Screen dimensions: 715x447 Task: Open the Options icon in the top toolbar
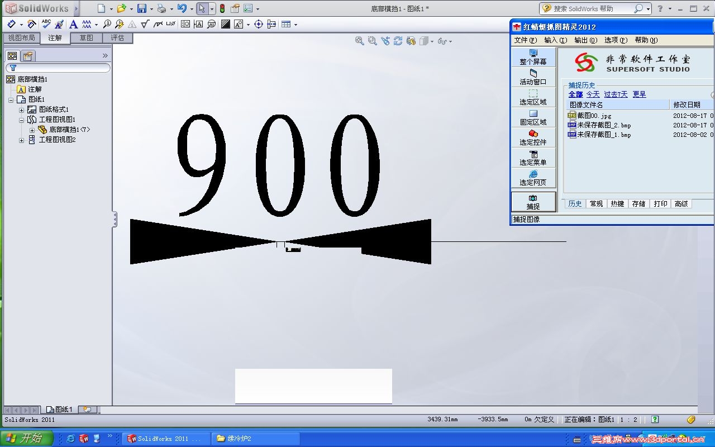pos(248,8)
